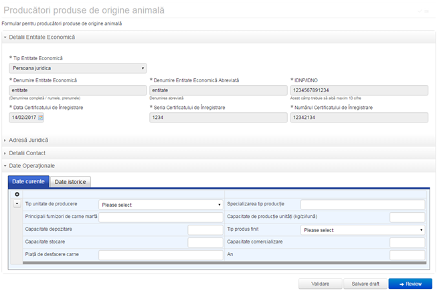Open the Tip unitate de producere dropdown
Screen dimensions: 439x295
161,205
